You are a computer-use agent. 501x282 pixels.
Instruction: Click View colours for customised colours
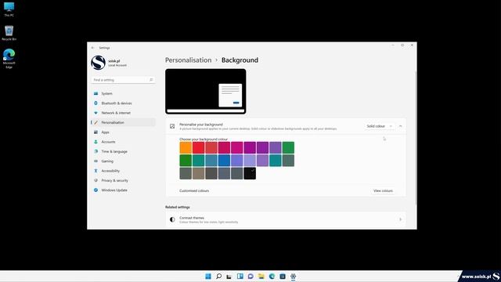click(x=383, y=191)
